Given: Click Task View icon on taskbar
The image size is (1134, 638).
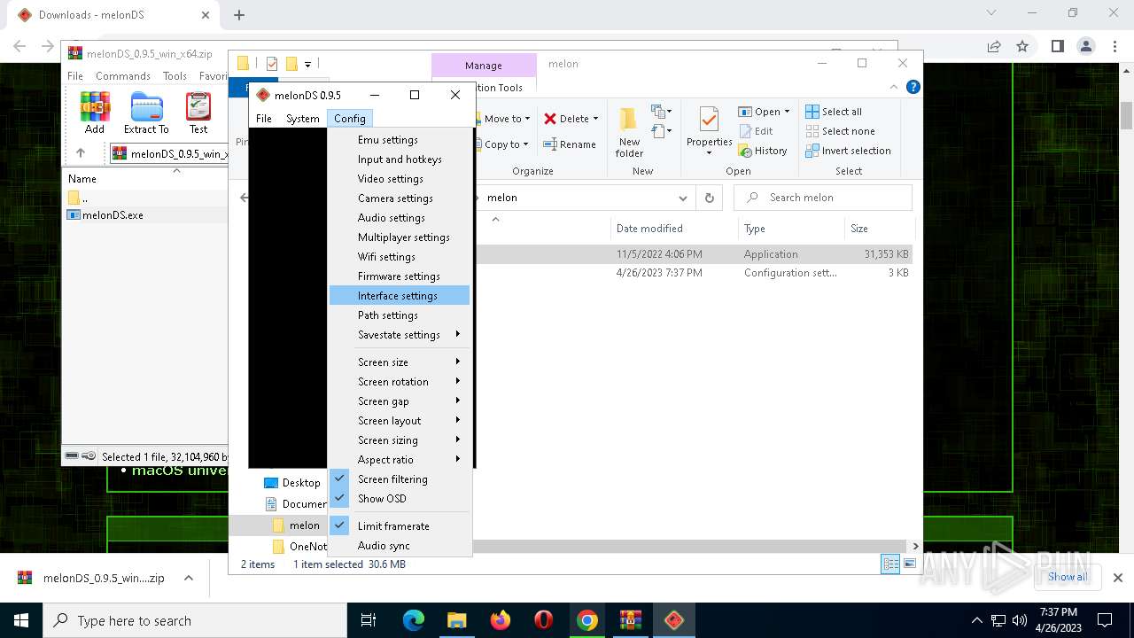Looking at the screenshot, I should tap(369, 620).
